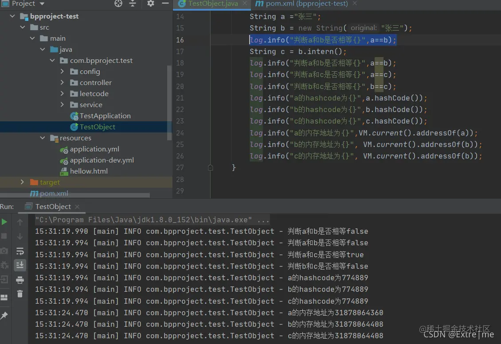Image resolution: width=501 pixels, height=344 pixels.
Task: Hide the Project panel with minus icon
Action: [x=165, y=4]
